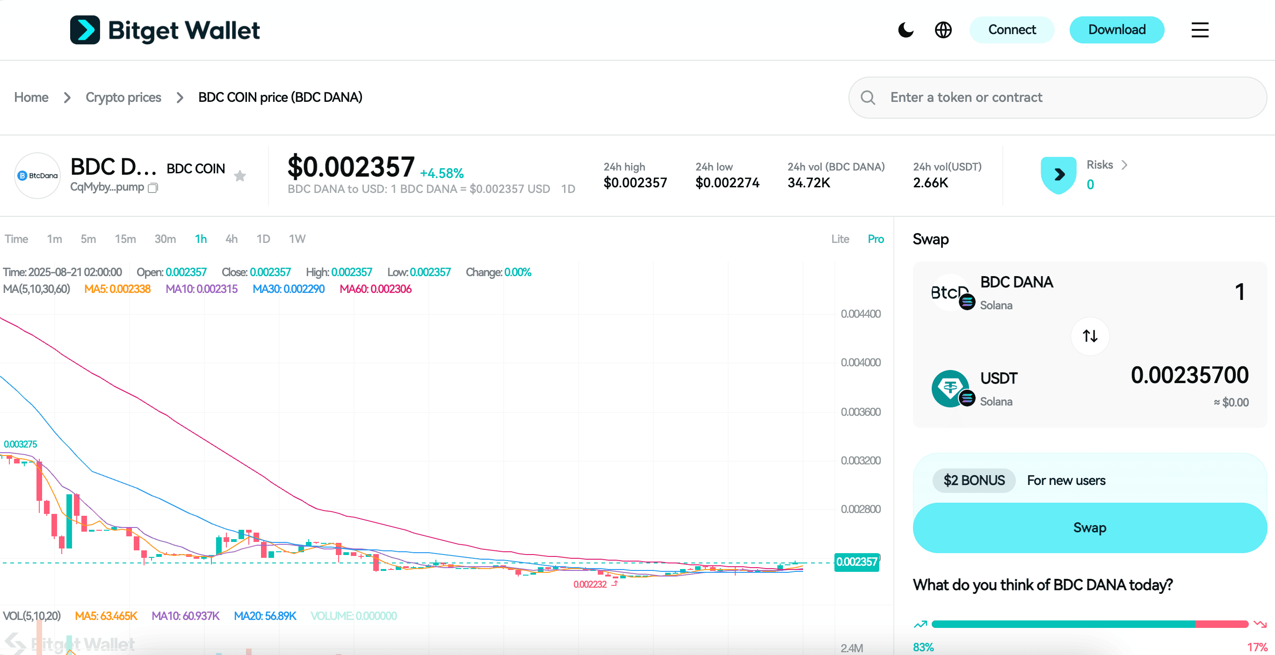Screen dimensions: 1275x655
Task: Click the 0.002357 current price tag on chart
Action: tap(857, 562)
